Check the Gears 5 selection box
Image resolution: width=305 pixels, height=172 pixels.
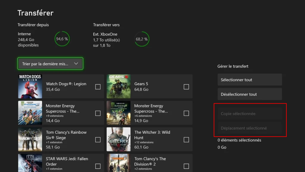click(x=186, y=87)
